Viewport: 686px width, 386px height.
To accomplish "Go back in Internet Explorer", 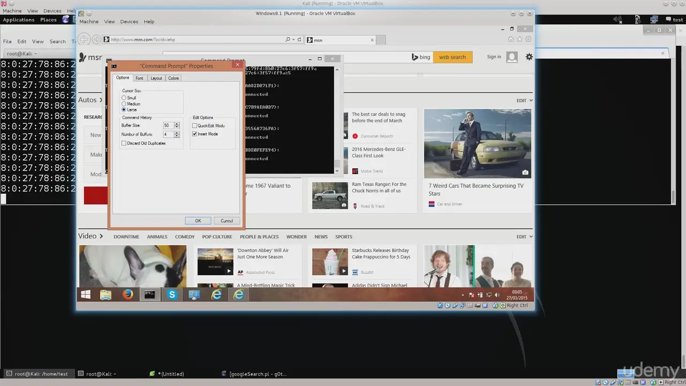I will coord(84,39).
